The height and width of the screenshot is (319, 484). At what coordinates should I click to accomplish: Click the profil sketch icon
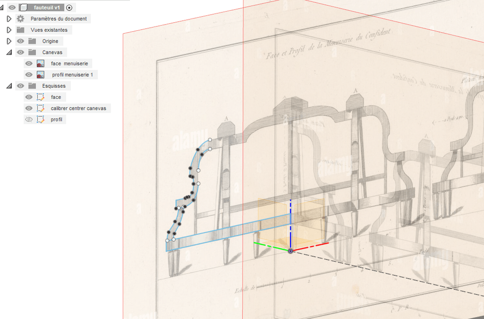41,120
